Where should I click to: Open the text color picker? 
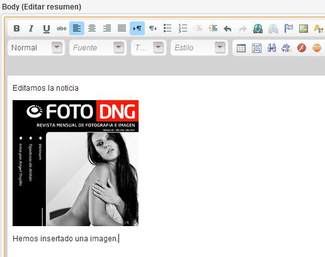click(318, 28)
